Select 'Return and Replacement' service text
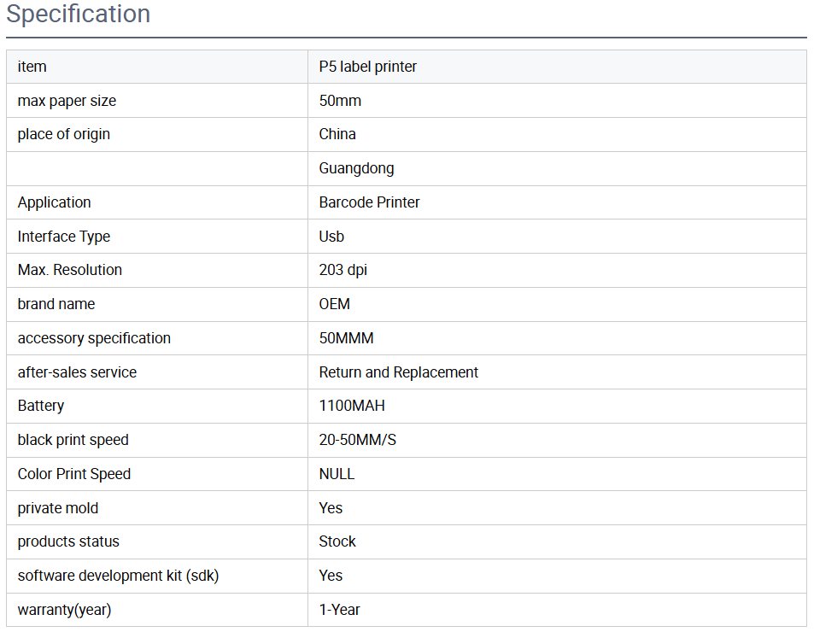This screenshot has height=632, width=814. pyautogui.click(x=398, y=372)
